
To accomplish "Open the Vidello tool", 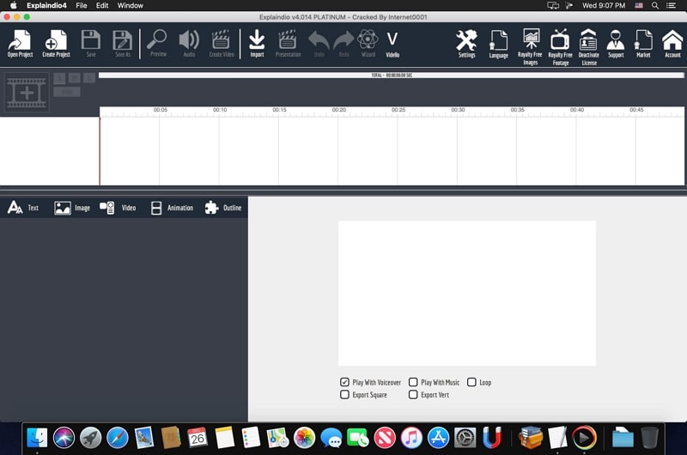I will coord(392,44).
